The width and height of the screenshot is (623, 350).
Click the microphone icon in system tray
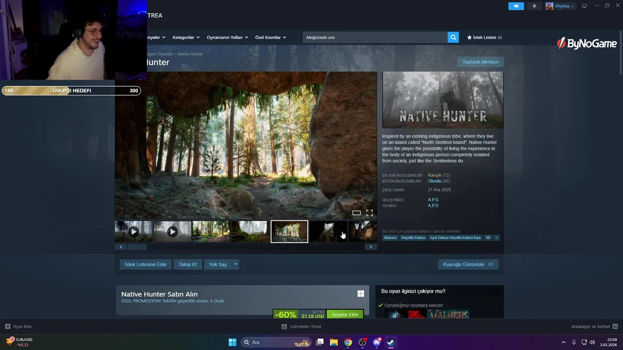click(574, 342)
